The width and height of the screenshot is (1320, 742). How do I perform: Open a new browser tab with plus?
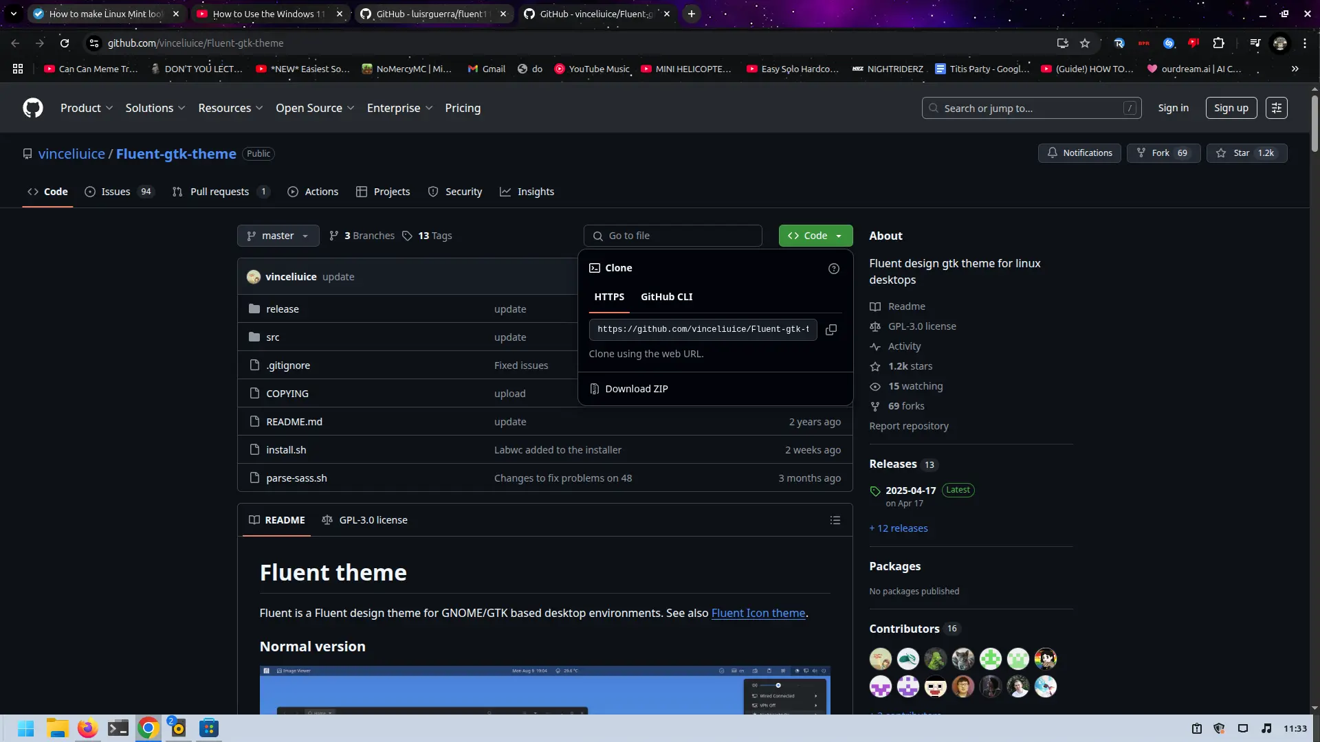691,14
